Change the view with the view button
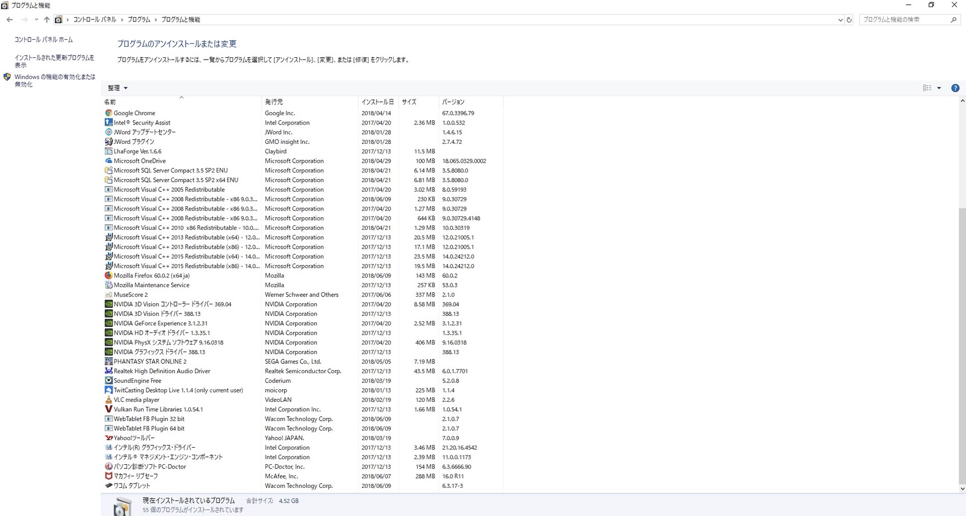This screenshot has height=516, width=966. [x=927, y=88]
